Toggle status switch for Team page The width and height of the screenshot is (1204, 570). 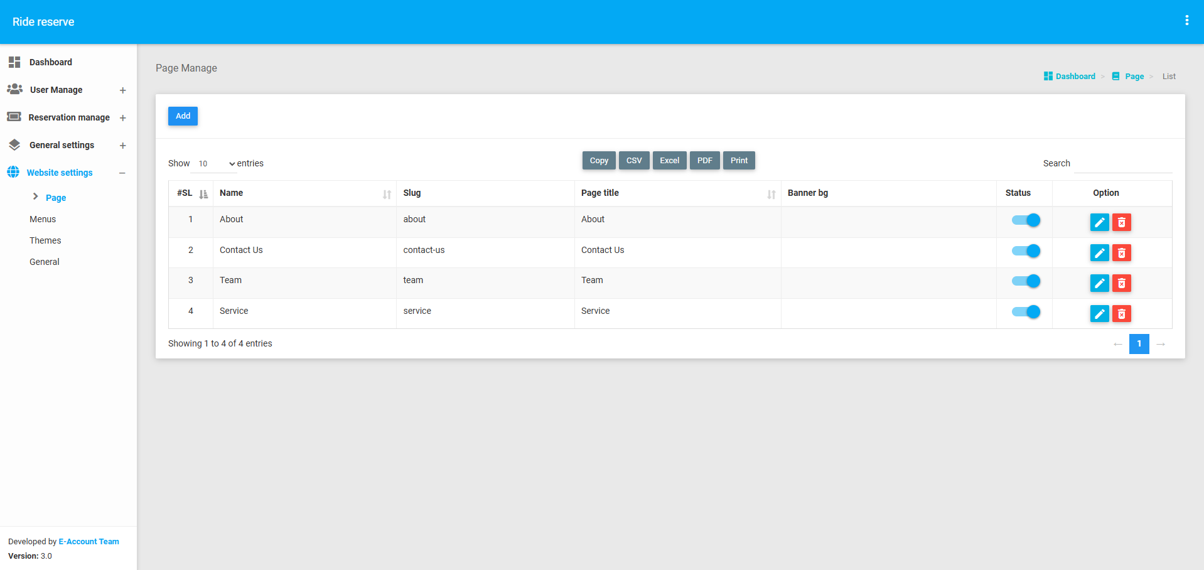tap(1026, 281)
